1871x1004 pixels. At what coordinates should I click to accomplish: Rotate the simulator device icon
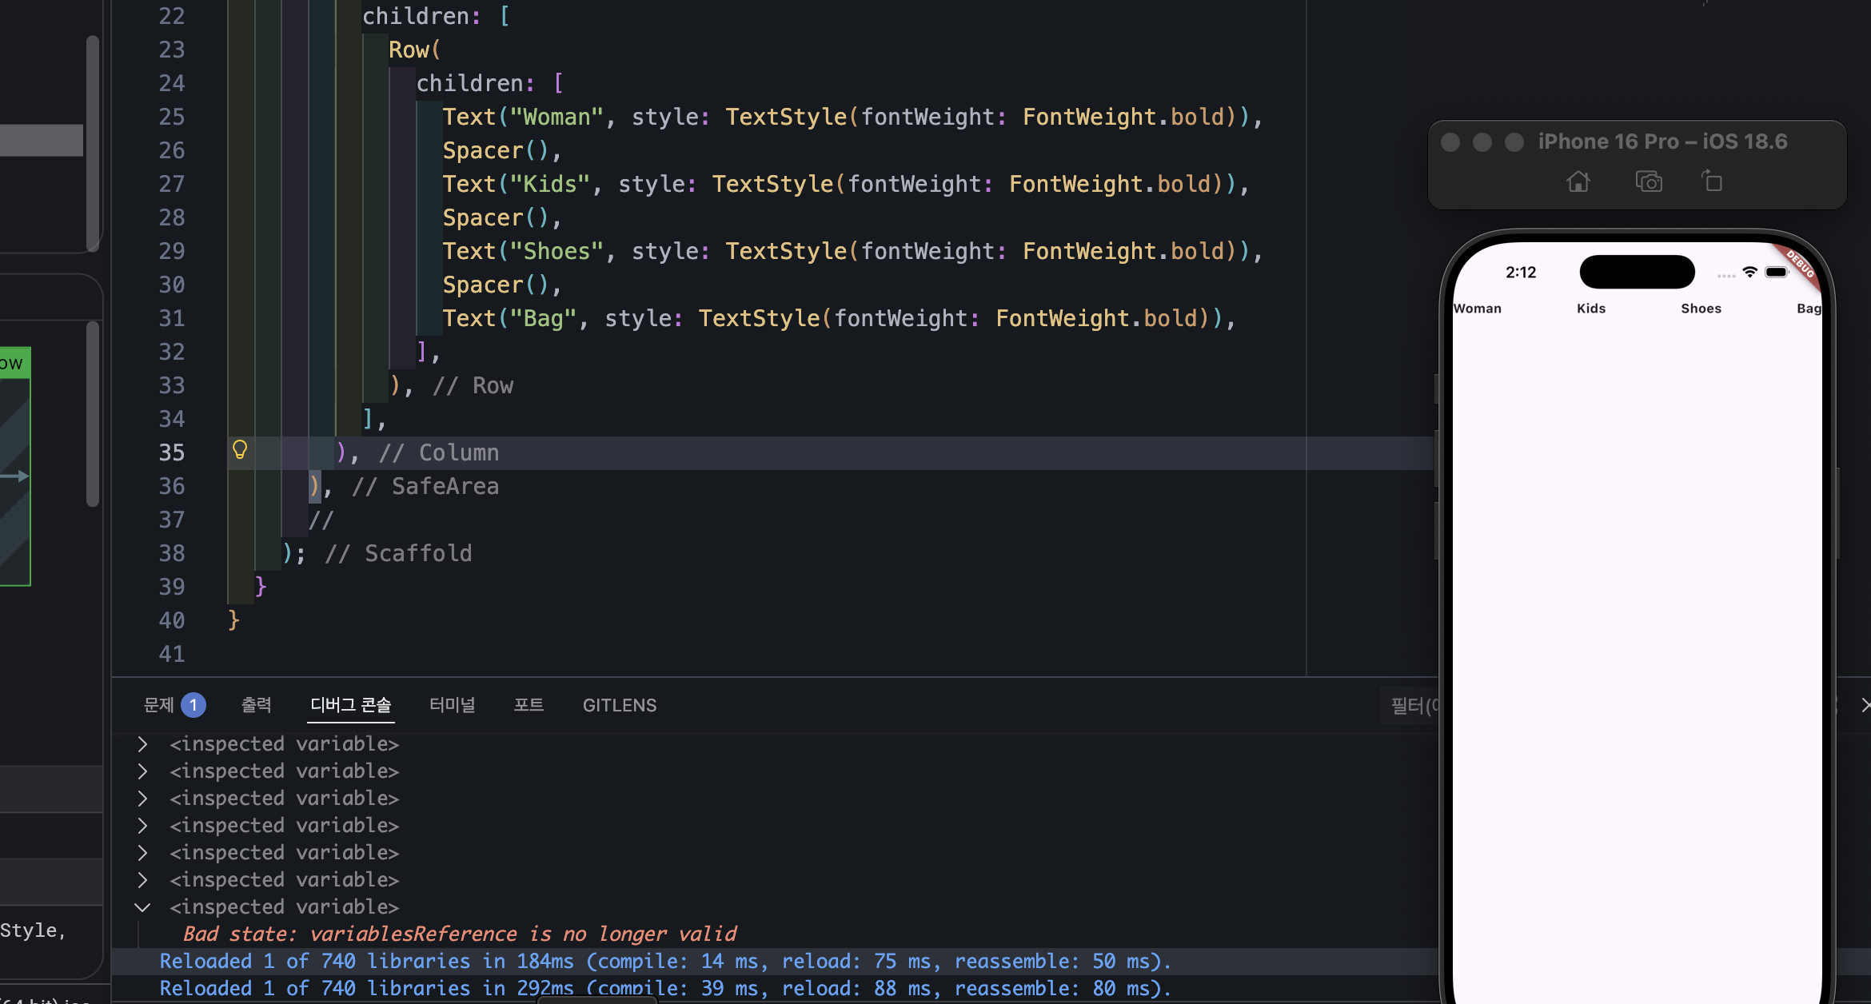pos(1712,181)
